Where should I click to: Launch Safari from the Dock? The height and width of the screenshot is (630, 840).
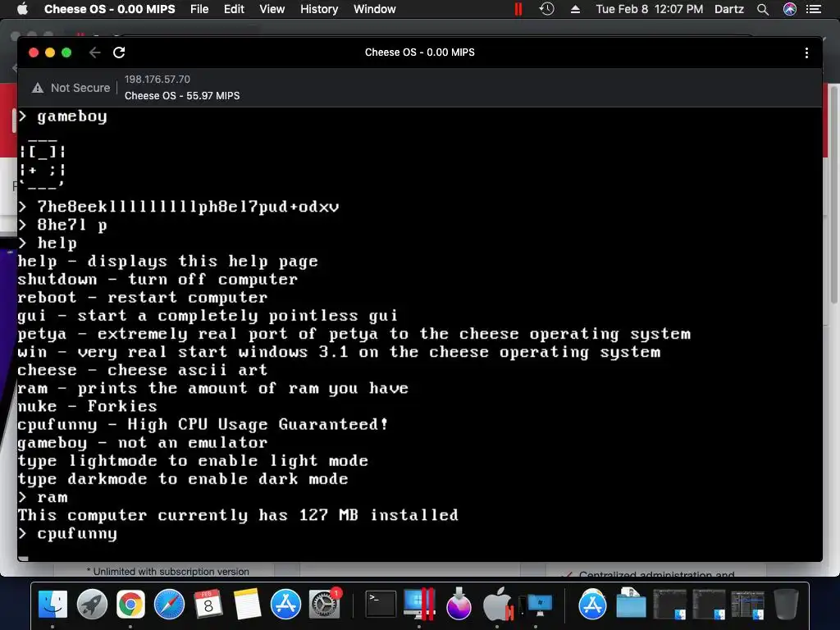169,605
